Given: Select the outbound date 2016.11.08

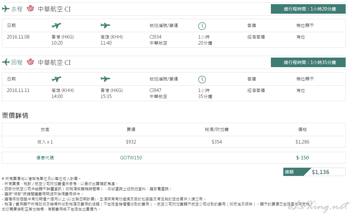Looking at the screenshot, I should (x=18, y=37).
